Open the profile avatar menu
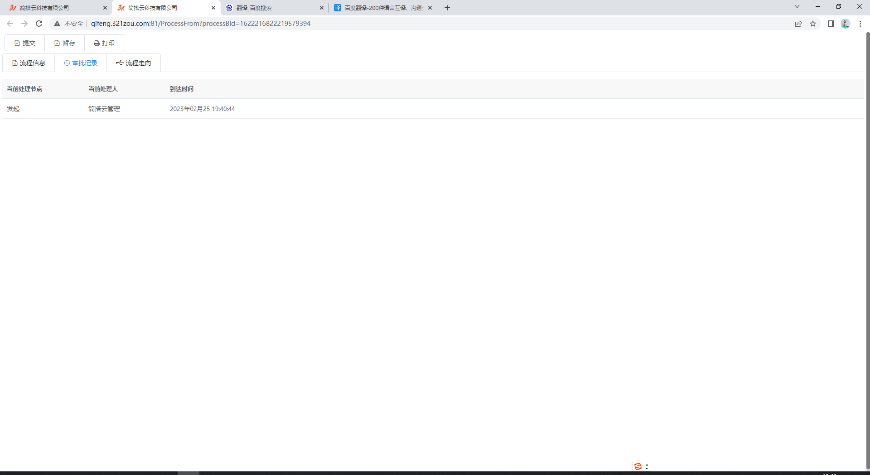870x475 pixels. pos(846,24)
